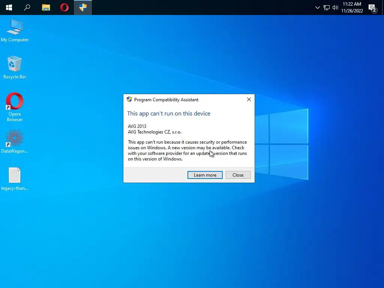Select the shield Program Compatibility taskbar item

tap(83, 7)
